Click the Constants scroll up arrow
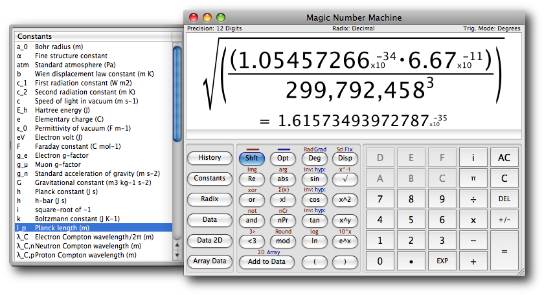 click(177, 245)
